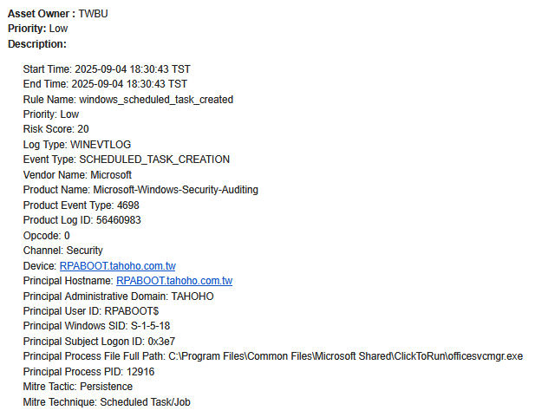Click the Mitre Tactic Persistence line

pos(77,387)
